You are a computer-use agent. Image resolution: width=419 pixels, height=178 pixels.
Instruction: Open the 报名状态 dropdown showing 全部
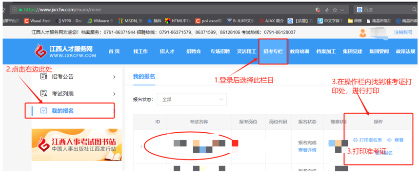pos(192,99)
